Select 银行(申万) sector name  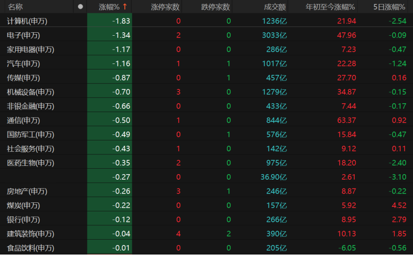(x=23, y=220)
